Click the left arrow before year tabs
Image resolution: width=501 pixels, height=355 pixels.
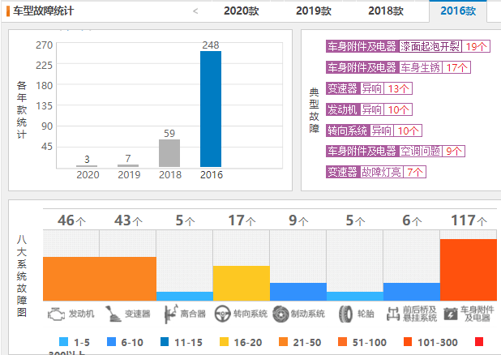[195, 11]
